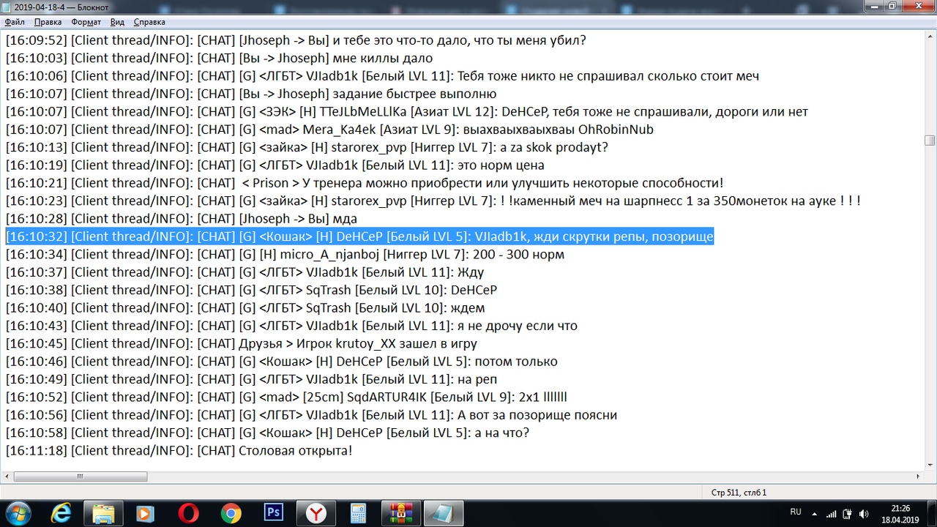Open the Calculator taskbar icon
937x527 pixels.
[x=358, y=513]
